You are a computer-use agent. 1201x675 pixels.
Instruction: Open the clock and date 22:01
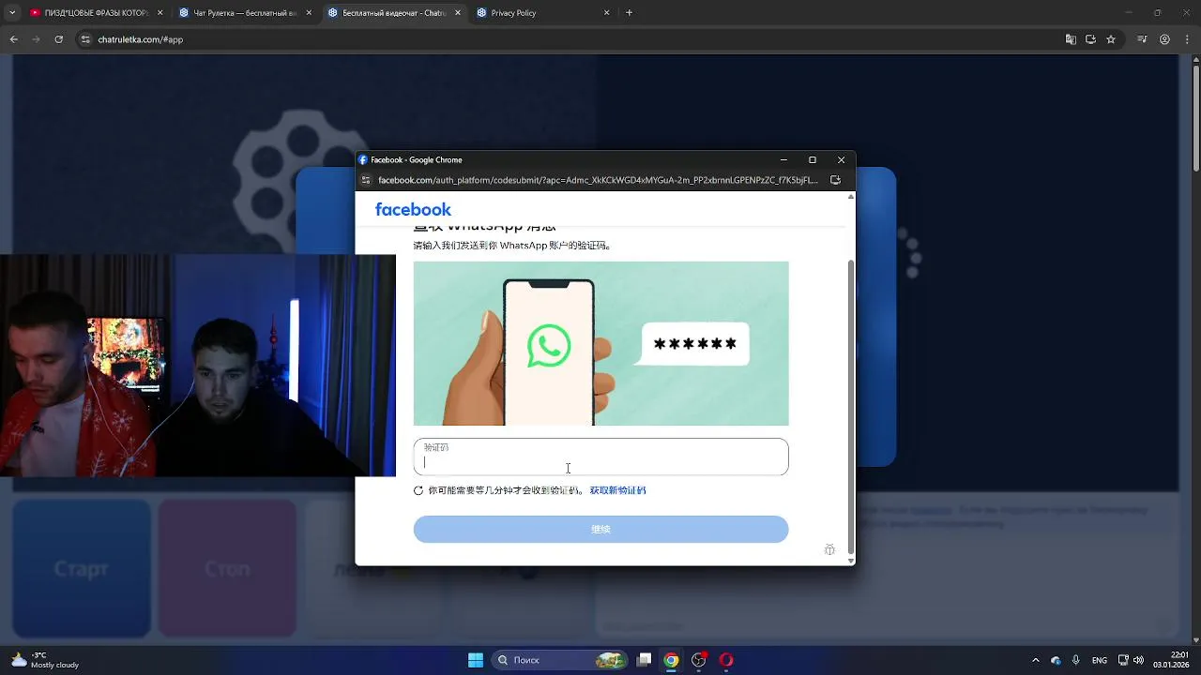coord(1172,659)
